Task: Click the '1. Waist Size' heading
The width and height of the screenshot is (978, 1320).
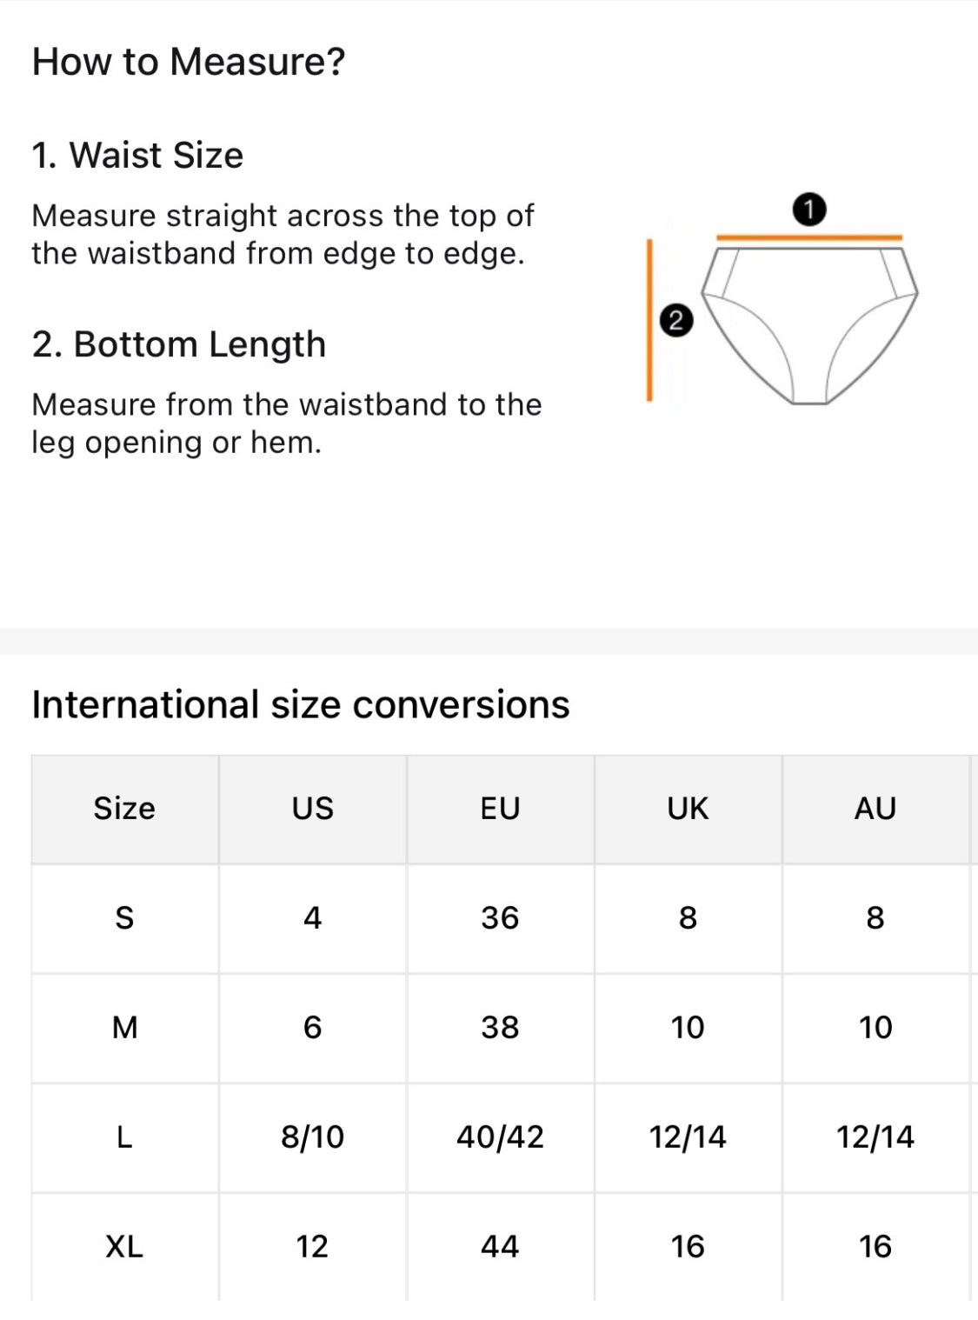Action: tap(137, 155)
